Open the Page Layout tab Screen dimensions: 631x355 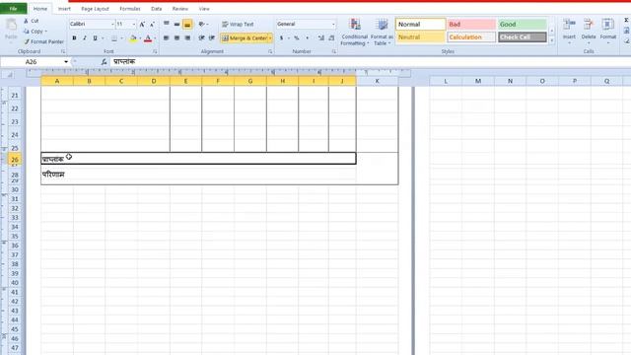click(95, 9)
